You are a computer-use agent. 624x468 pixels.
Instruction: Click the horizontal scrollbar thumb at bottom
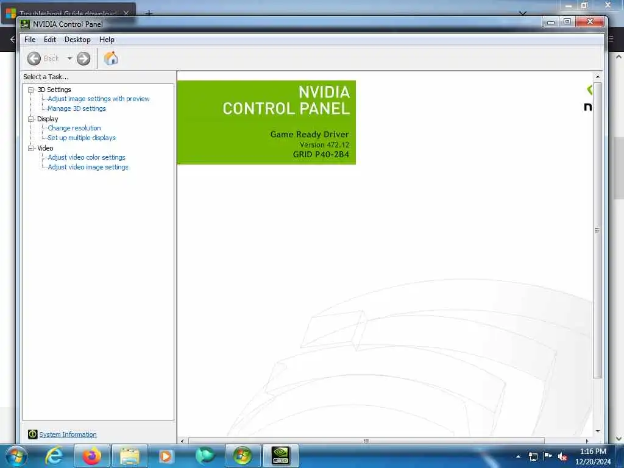click(x=366, y=441)
